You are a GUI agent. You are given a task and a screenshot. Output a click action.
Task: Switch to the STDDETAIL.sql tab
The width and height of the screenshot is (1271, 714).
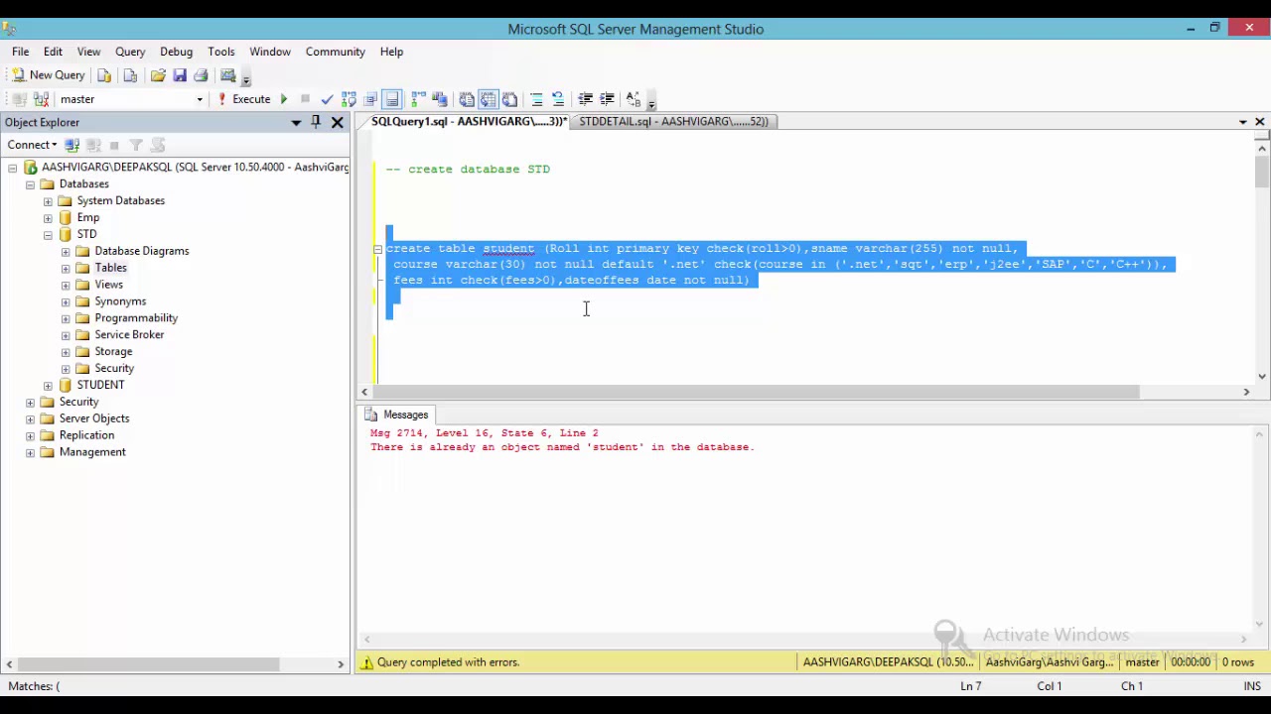[673, 121]
